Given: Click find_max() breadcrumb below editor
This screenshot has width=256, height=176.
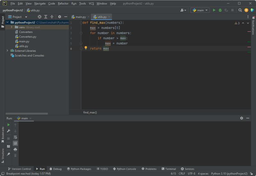Looking at the screenshot, I should click(x=90, y=112).
